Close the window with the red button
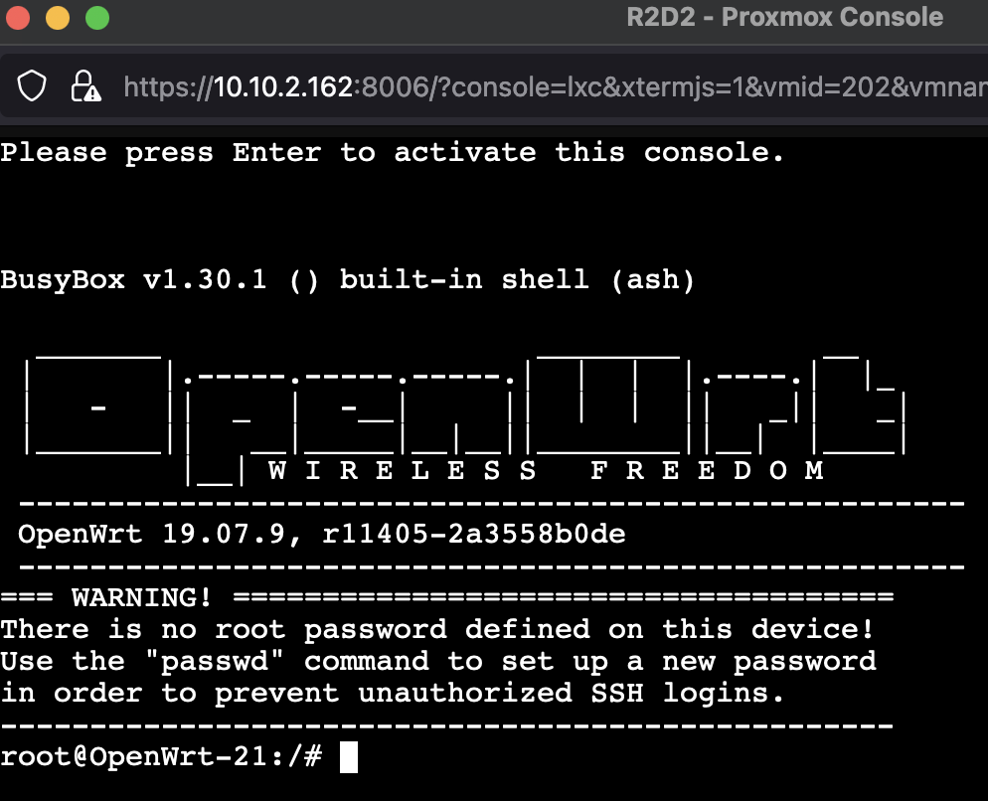The width and height of the screenshot is (988, 801). click(17, 18)
